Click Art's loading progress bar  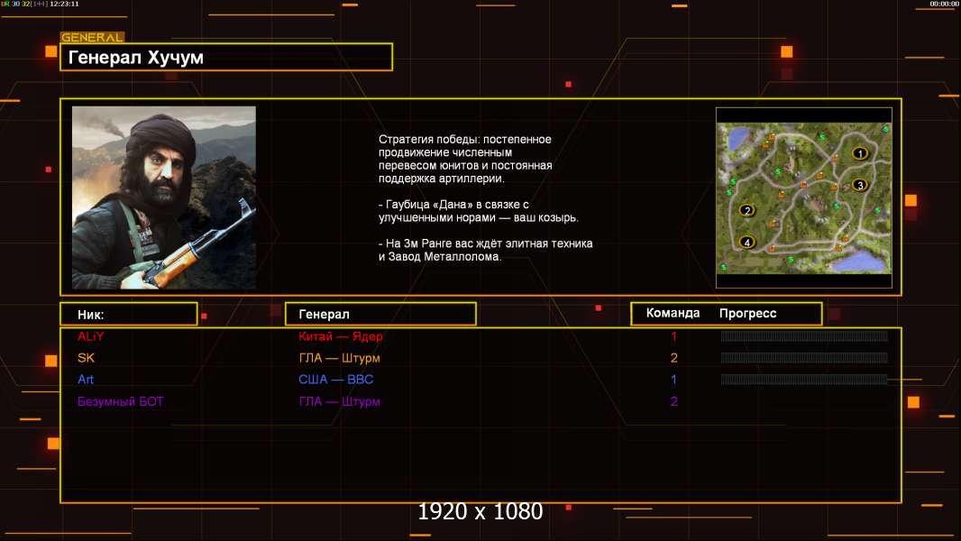(804, 380)
